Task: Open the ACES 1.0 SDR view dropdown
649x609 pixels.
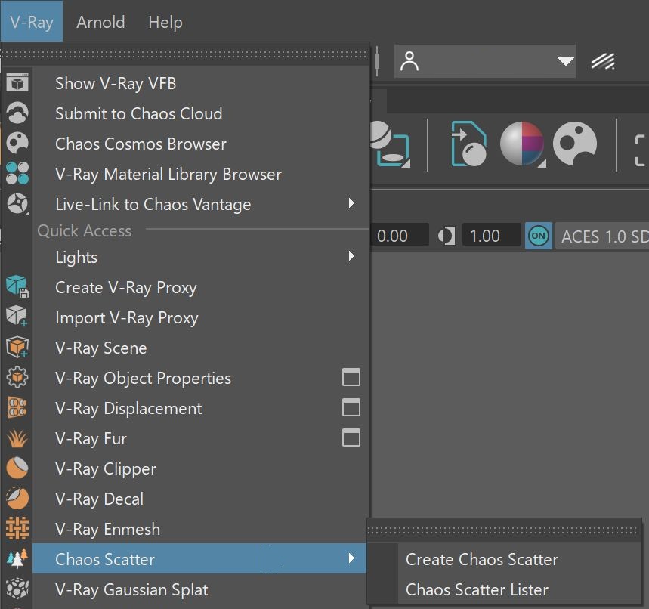Action: pyautogui.click(x=602, y=236)
